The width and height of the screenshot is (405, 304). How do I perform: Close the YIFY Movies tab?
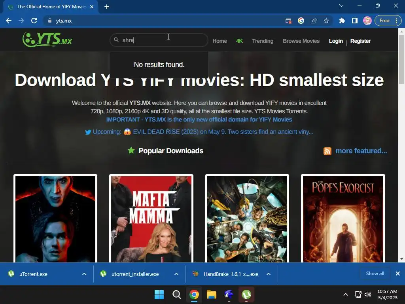(92, 7)
